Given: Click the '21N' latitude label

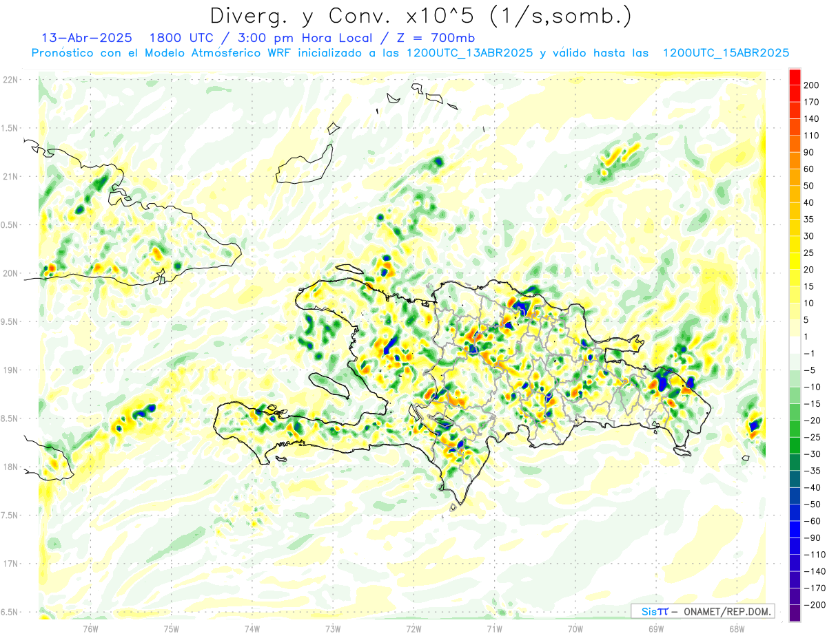Looking at the screenshot, I should [x=10, y=176].
